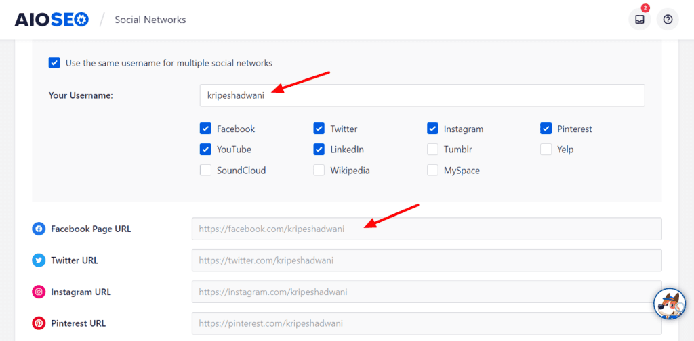Click the Facebook Page URL field
Screen dimensions: 694x341
coord(427,229)
